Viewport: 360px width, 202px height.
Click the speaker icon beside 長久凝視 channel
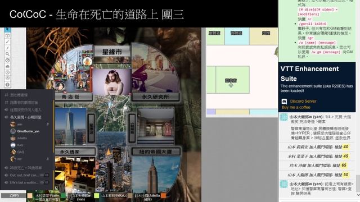(x=6, y=117)
